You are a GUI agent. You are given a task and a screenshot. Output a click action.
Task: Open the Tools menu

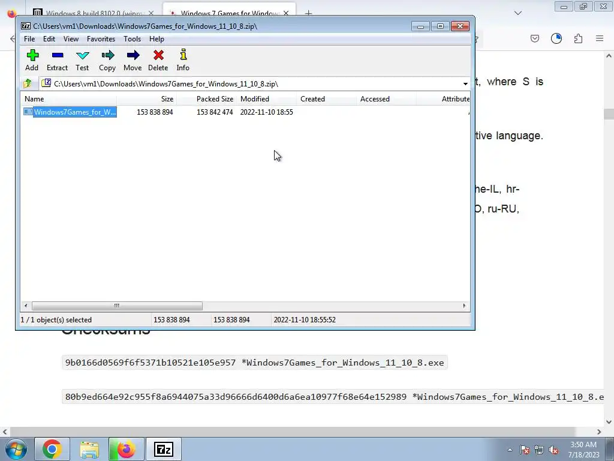[132, 39]
